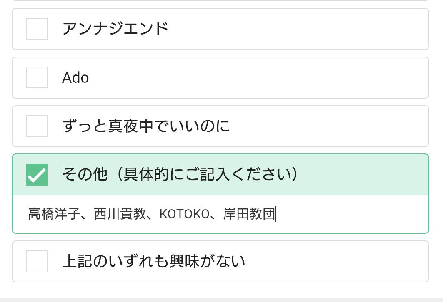Click the アンナジエンド option label
Viewport: 443px width, 302px height.
click(115, 29)
